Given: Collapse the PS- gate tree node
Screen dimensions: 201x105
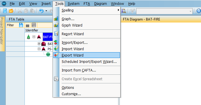Looking at the screenshot, I should pos(39,49).
